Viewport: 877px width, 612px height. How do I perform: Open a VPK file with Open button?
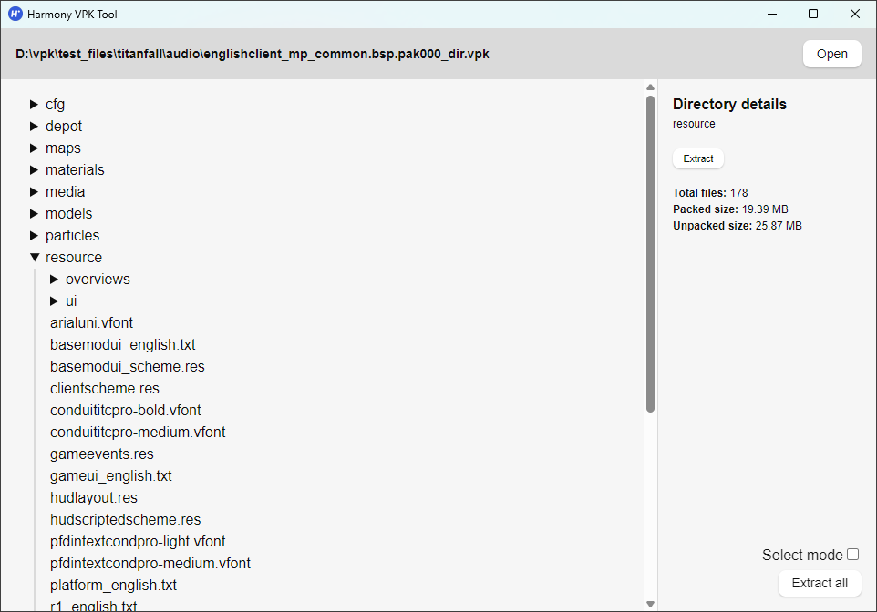coord(831,54)
